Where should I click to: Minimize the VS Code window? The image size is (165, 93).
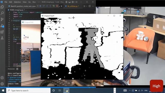pyautogui.click(x=81, y=2)
